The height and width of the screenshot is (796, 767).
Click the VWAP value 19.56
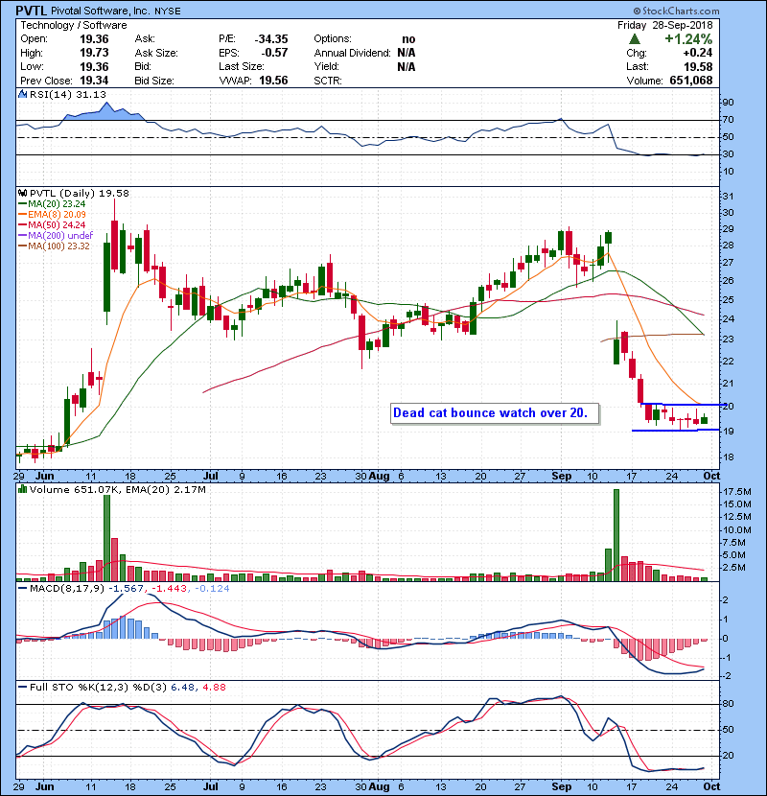coord(273,81)
